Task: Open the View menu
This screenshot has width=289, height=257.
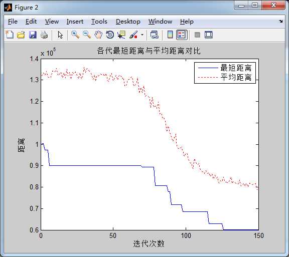Action: pos(52,22)
